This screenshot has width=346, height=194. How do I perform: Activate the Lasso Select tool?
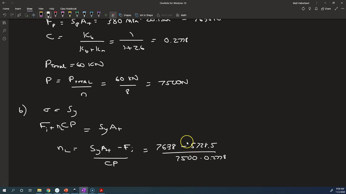(26, 15)
